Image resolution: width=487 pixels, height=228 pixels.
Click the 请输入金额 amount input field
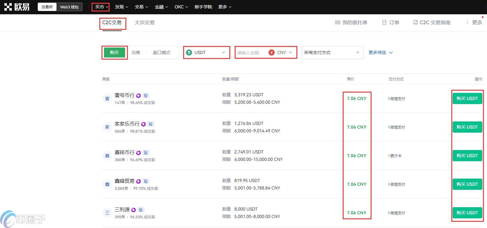tap(250, 52)
